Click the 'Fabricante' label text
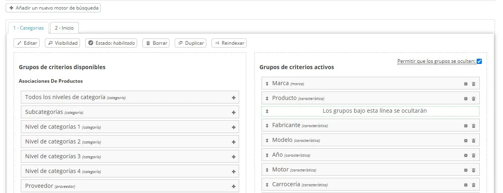The width and height of the screenshot is (503, 193). [286, 125]
